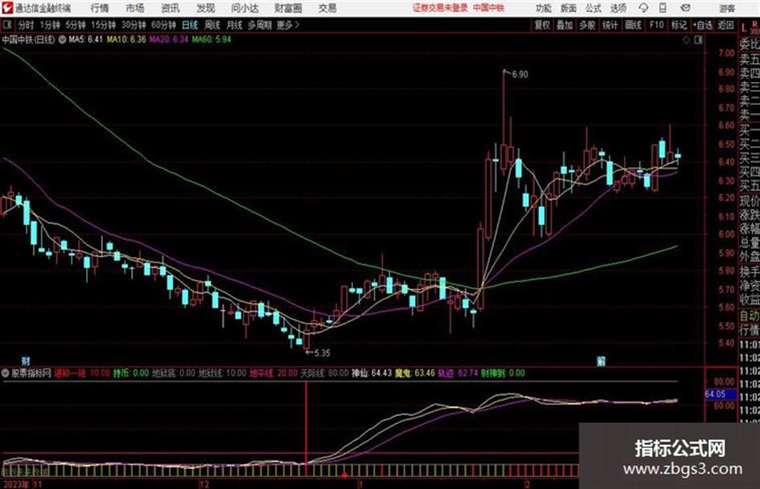Image resolution: width=760 pixels, height=489 pixels.
Task: Click the L tab in the quote panel
Action: tap(744, 29)
